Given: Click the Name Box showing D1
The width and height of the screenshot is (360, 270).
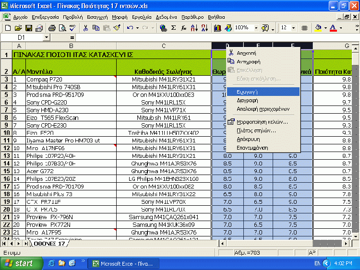Looking at the screenshot, I should [22, 37].
